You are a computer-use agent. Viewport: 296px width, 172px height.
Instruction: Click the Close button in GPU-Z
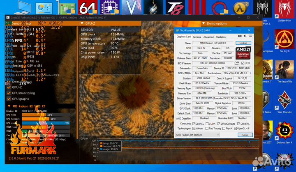point(245,135)
